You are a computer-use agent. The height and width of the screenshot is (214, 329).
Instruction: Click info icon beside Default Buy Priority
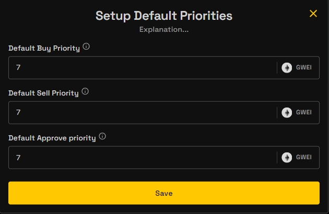(86, 46)
